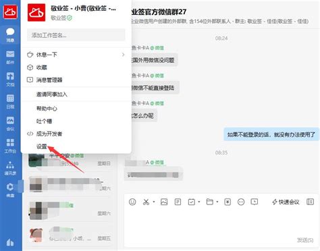Click the checkbox task icon in toolbar
Screen dimensions: 320x251
[192, 202]
